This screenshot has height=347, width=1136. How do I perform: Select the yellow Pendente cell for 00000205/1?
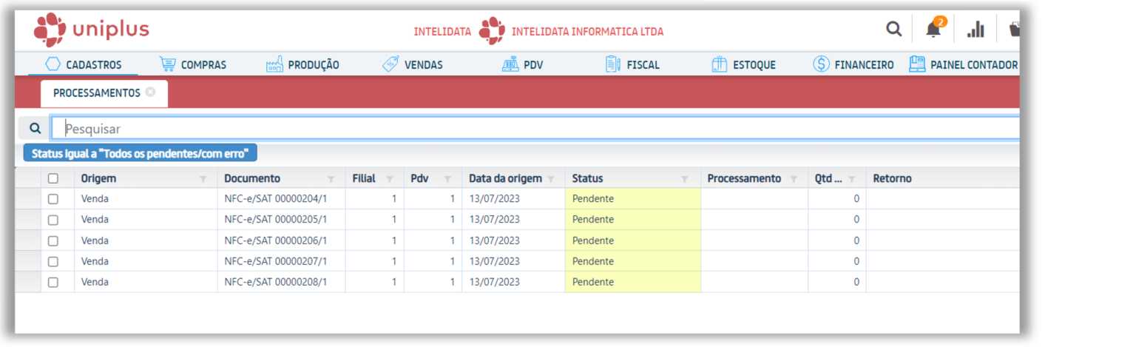pos(632,220)
